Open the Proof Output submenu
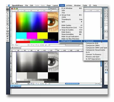The image size is (114, 102). pyautogui.click(x=71, y=41)
